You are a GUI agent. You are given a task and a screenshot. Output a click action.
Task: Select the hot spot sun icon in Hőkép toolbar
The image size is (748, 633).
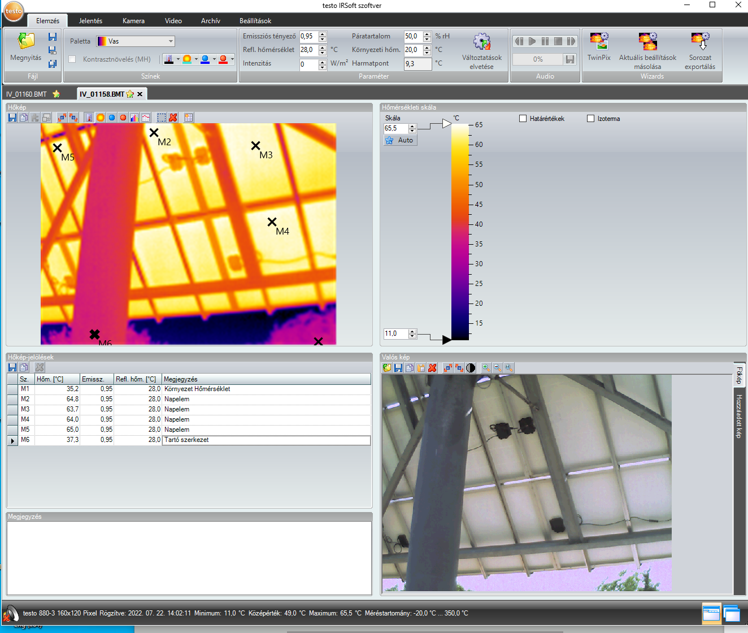click(101, 118)
